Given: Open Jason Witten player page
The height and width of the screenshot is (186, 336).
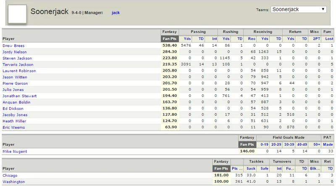Looking at the screenshot, I should pos(15,77).
